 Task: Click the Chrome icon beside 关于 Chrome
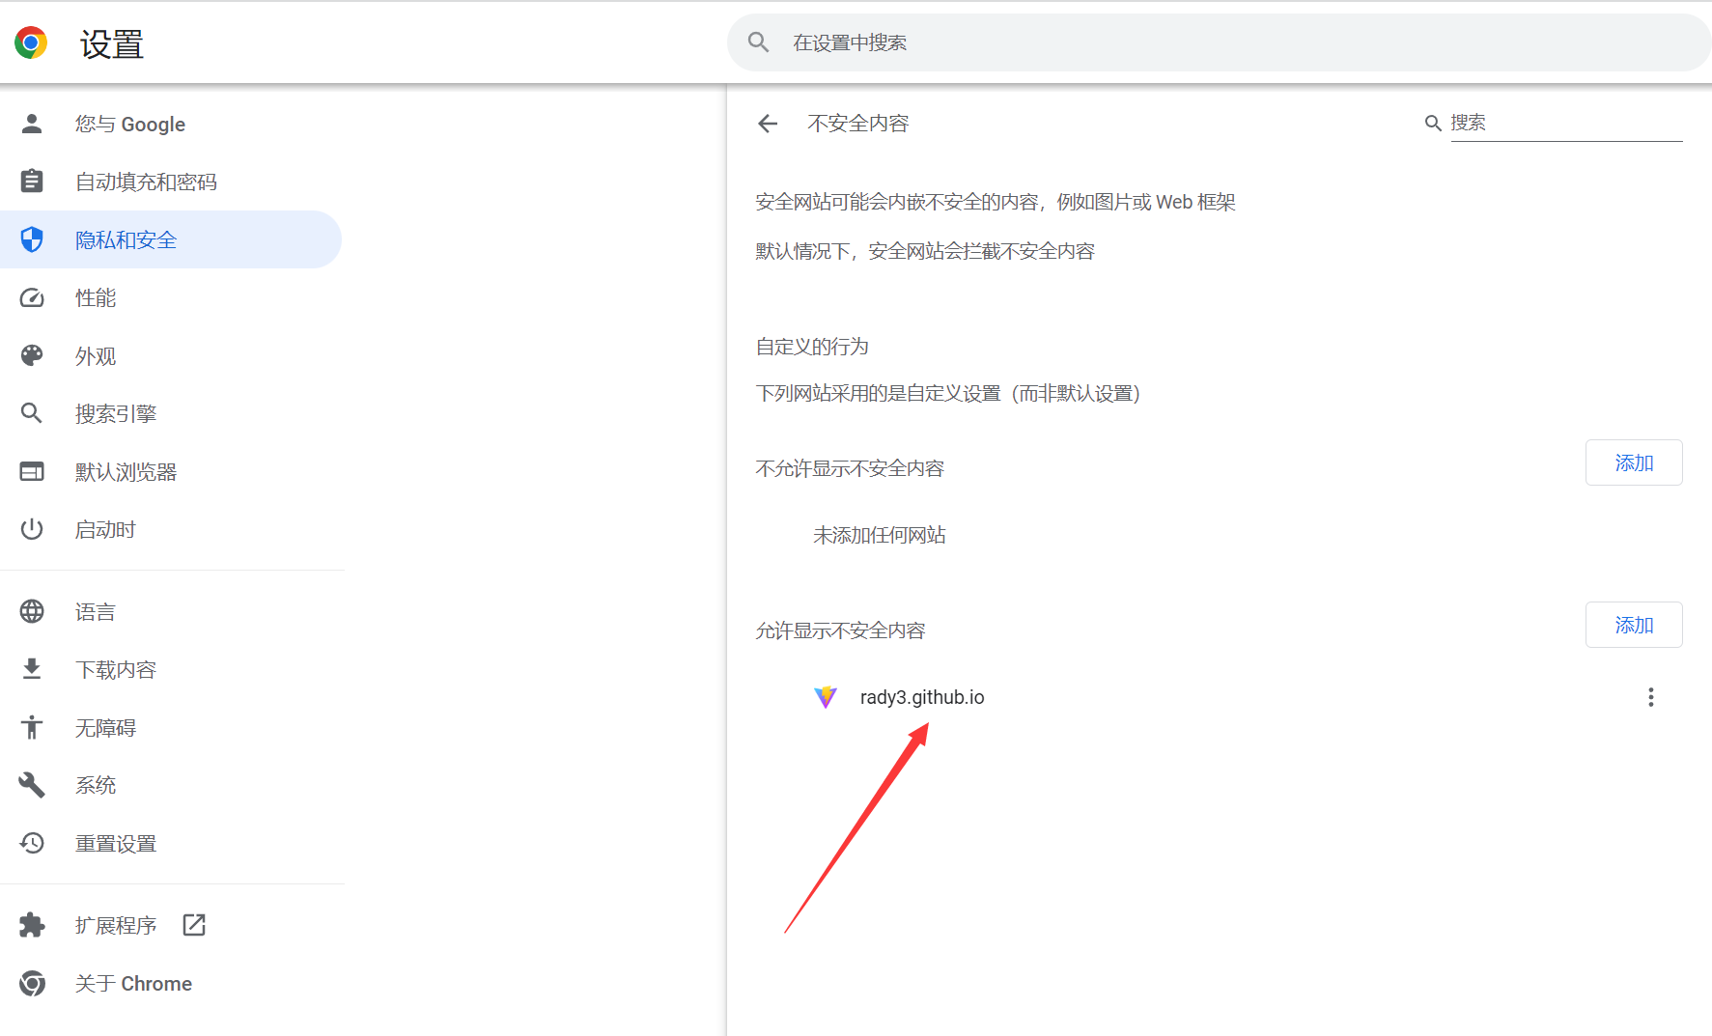click(32, 983)
